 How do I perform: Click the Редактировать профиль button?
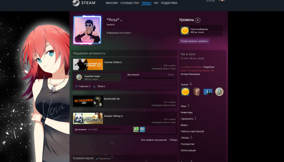click(194, 41)
